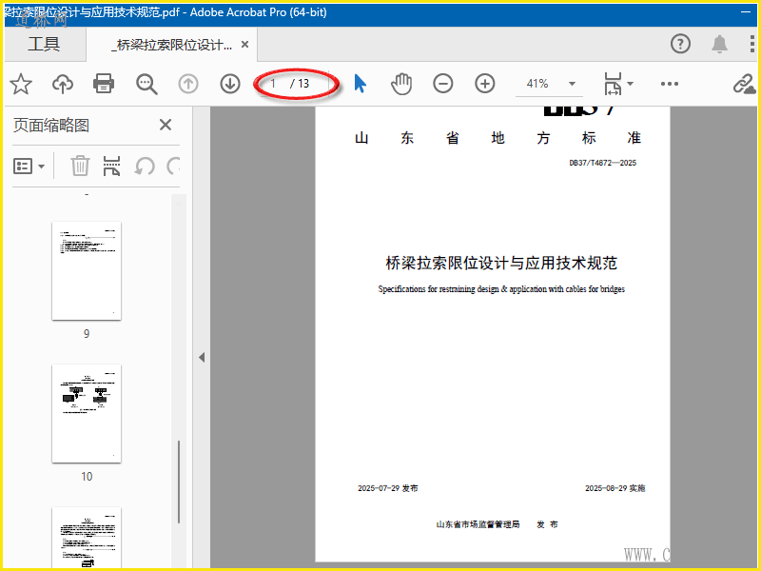Minimize the Acrobat window
This screenshot has width=761, height=571.
746,12
